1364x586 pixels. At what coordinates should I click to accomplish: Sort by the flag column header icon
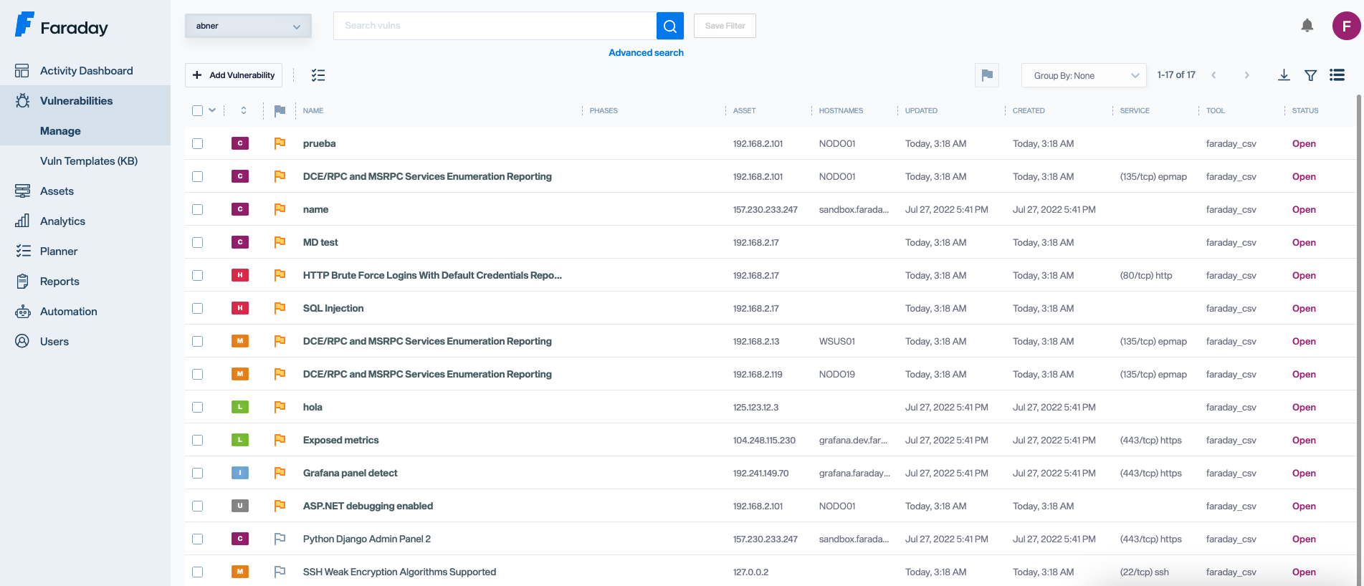(x=280, y=110)
